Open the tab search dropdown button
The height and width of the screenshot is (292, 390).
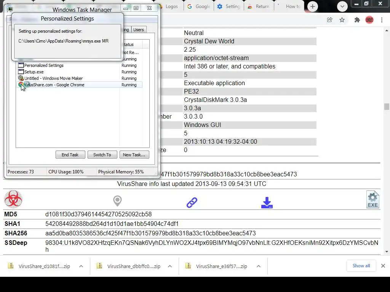[x=342, y=6]
